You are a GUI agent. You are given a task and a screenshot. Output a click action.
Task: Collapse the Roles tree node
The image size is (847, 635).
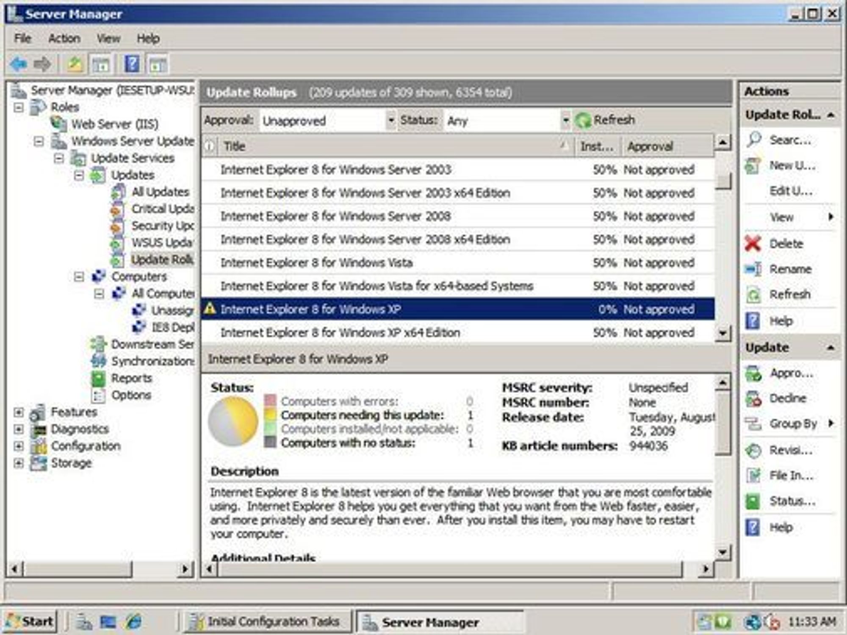pyautogui.click(x=18, y=107)
